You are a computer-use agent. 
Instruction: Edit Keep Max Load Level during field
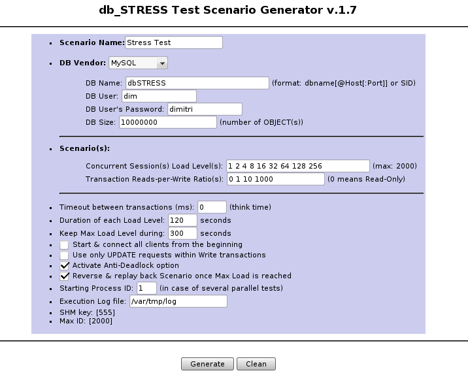coord(182,233)
